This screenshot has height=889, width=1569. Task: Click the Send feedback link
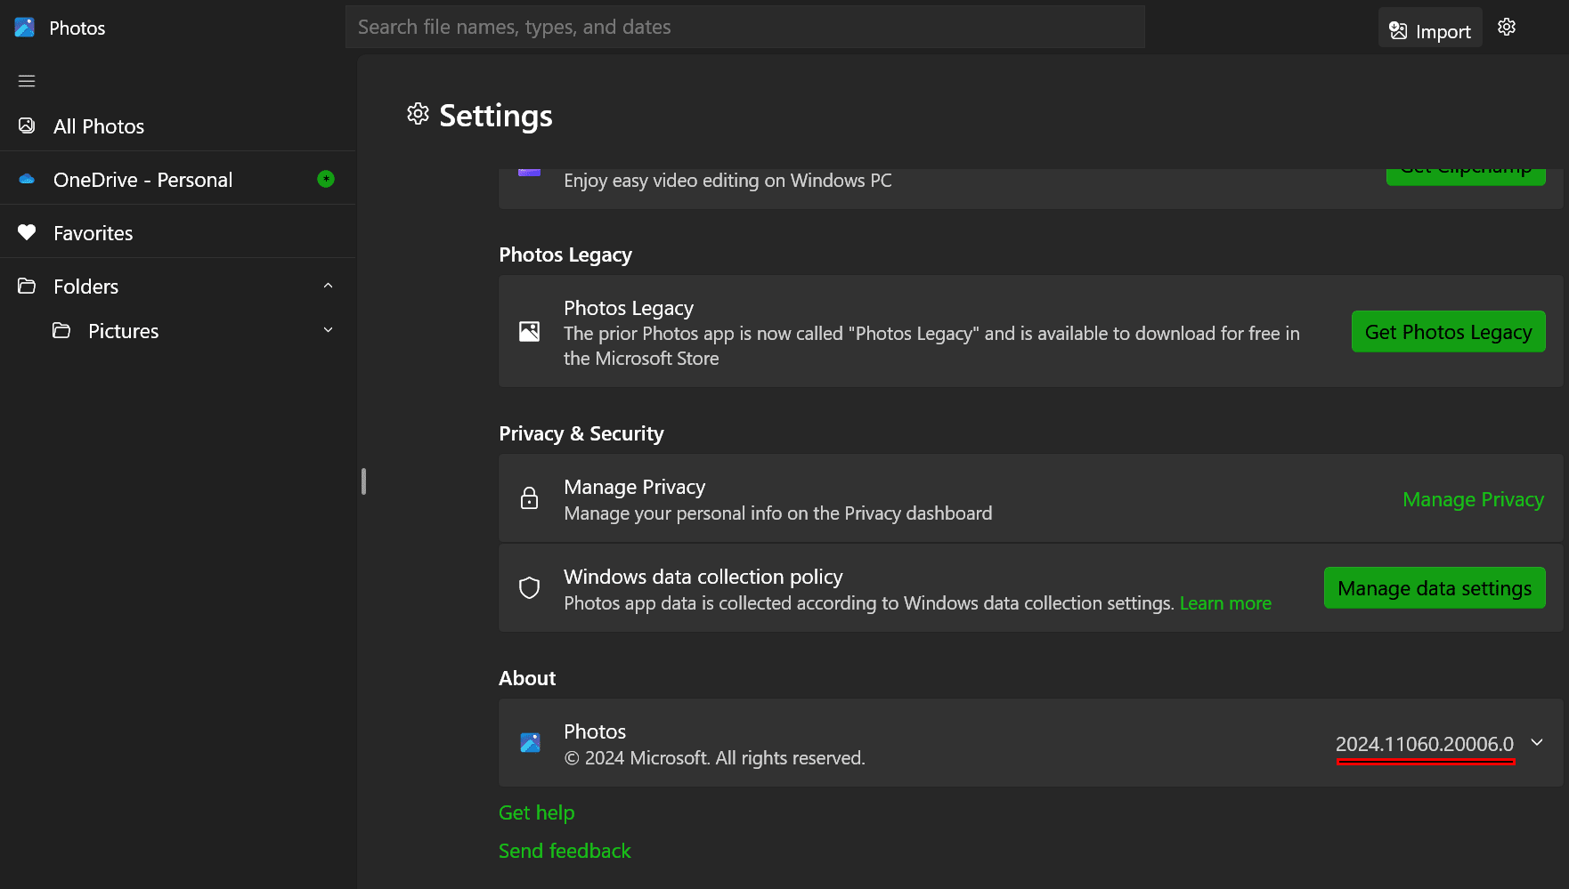tap(565, 851)
